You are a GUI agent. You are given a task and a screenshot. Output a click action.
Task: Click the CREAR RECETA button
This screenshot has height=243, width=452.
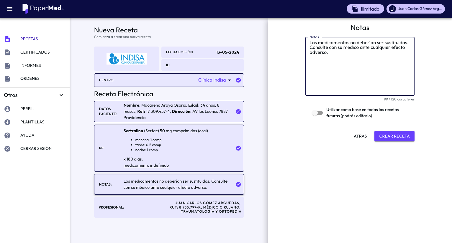point(394,136)
